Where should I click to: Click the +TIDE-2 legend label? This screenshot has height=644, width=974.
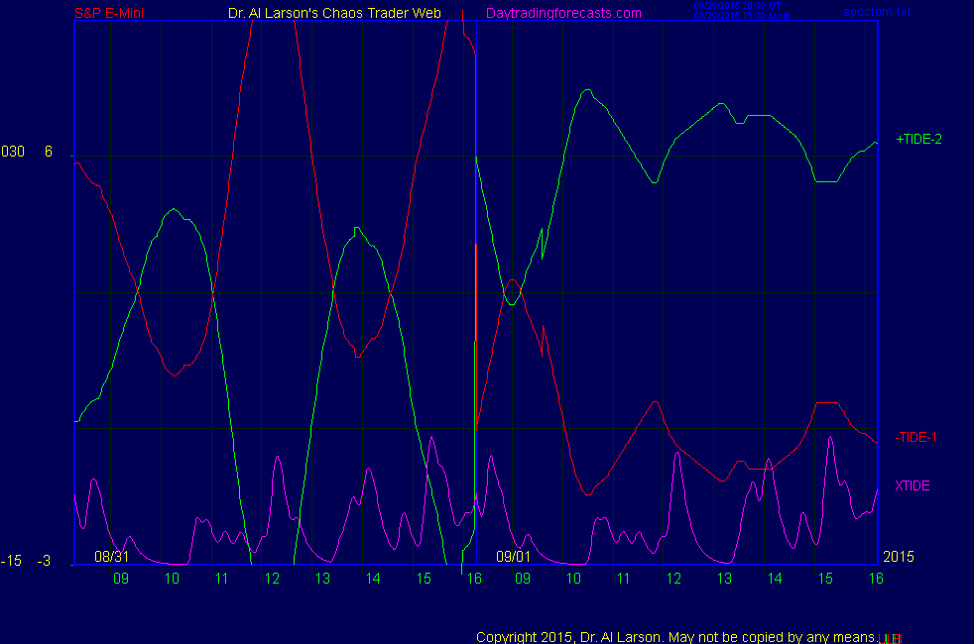coord(918,139)
